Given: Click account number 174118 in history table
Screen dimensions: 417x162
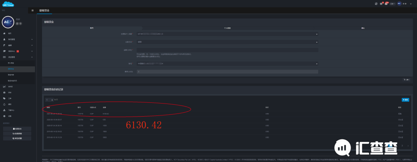Looking at the screenshot, I should click(x=80, y=114).
